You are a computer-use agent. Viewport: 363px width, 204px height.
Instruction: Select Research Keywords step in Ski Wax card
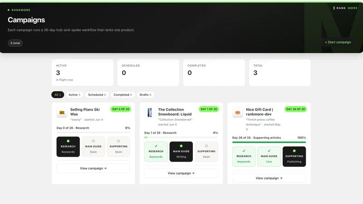tap(68, 146)
